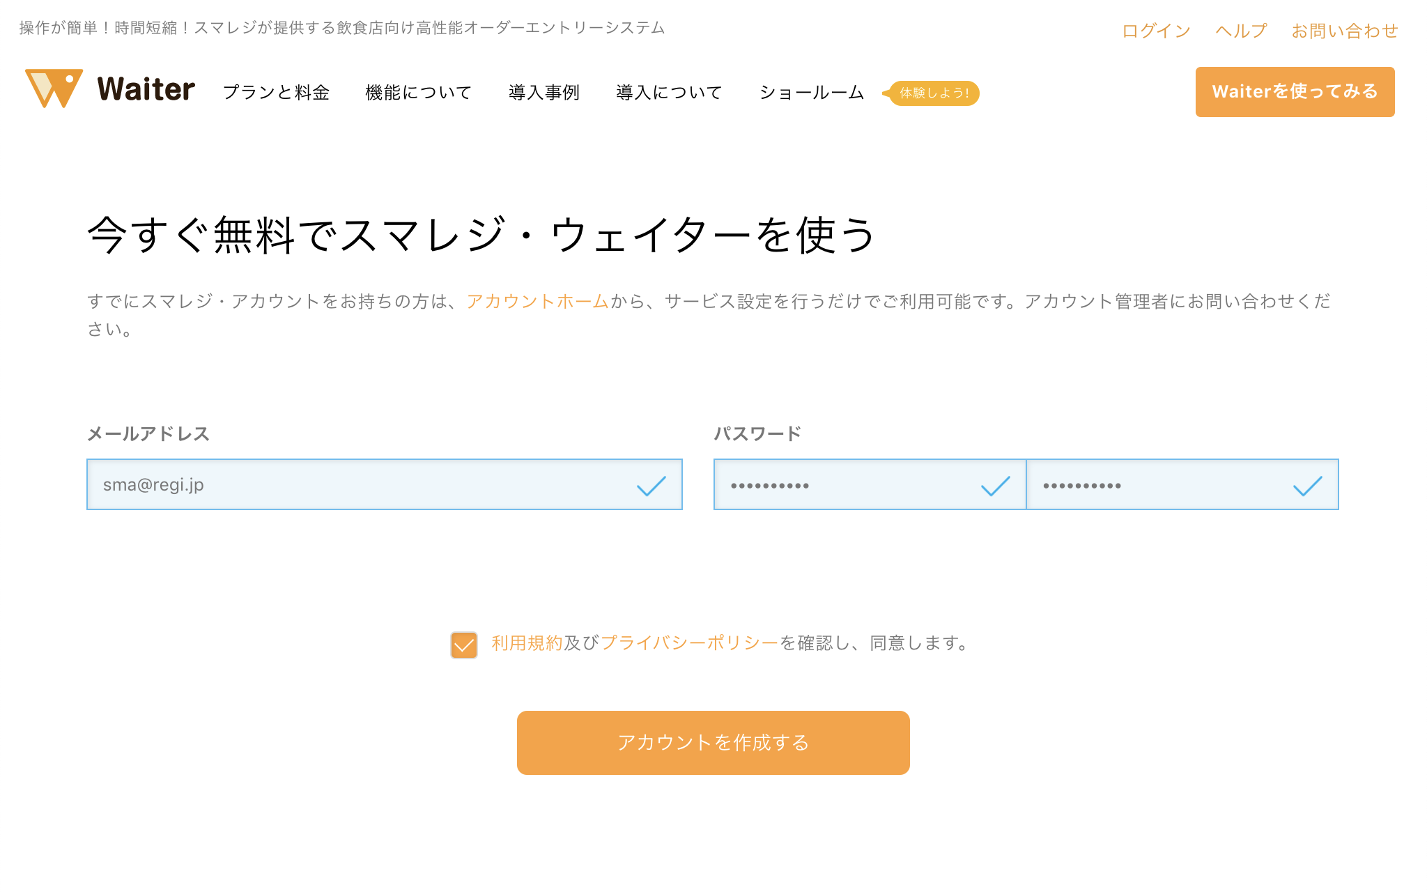The width and height of the screenshot is (1427, 892).
Task: Click the email field validation checkmark
Action: [x=651, y=486]
